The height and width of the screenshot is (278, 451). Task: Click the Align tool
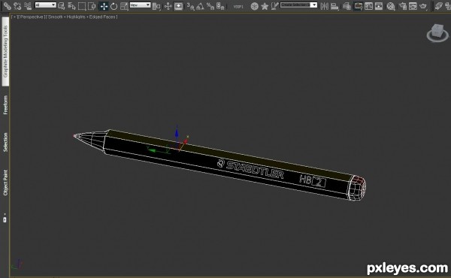click(x=334, y=6)
